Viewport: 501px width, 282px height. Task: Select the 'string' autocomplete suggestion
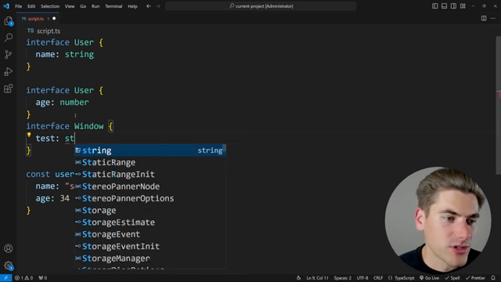[150, 150]
